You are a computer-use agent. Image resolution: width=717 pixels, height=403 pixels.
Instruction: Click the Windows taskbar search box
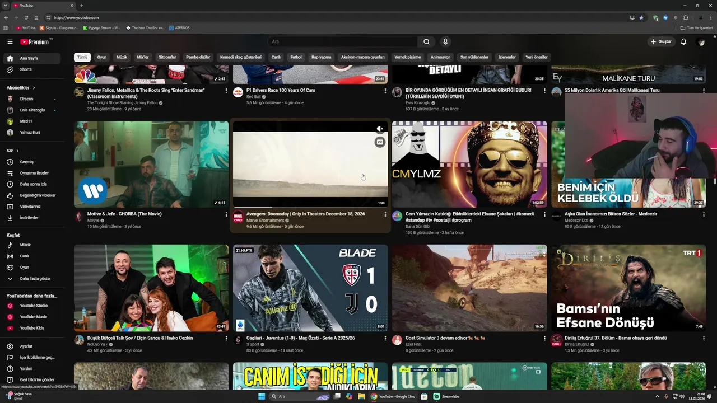(300, 396)
